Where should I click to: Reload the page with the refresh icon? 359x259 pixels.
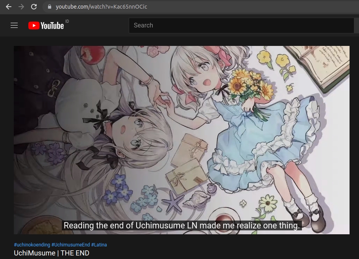[x=34, y=7]
